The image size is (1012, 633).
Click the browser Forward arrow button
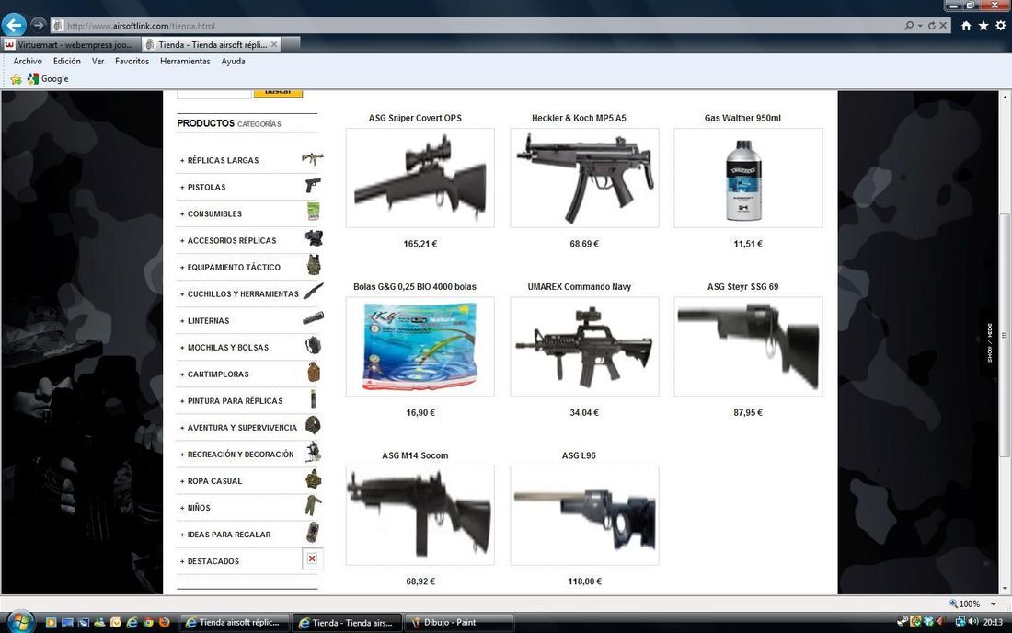(38, 25)
